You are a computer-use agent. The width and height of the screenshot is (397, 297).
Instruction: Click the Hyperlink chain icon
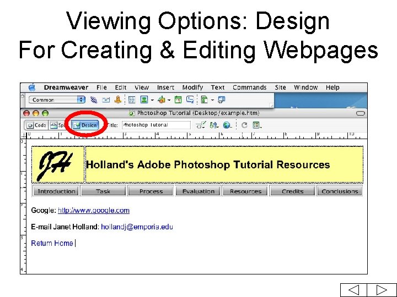pyautogui.click(x=93, y=100)
